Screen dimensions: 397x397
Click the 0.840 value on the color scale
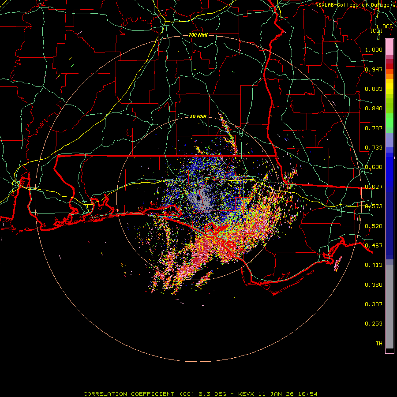pos(374,109)
